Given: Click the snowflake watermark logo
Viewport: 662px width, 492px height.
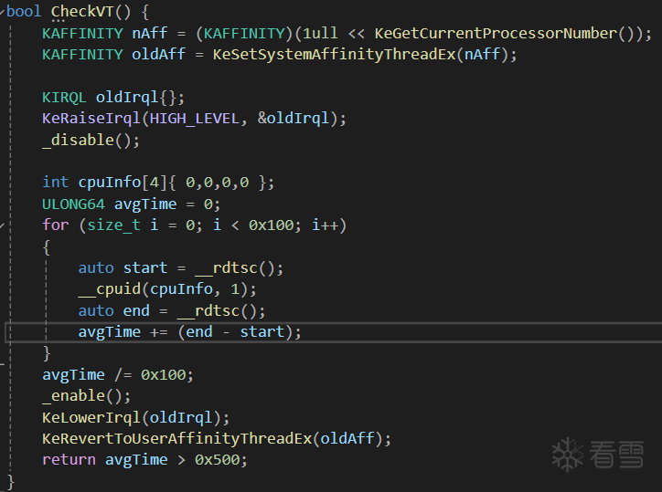Looking at the screenshot, I should [567, 454].
